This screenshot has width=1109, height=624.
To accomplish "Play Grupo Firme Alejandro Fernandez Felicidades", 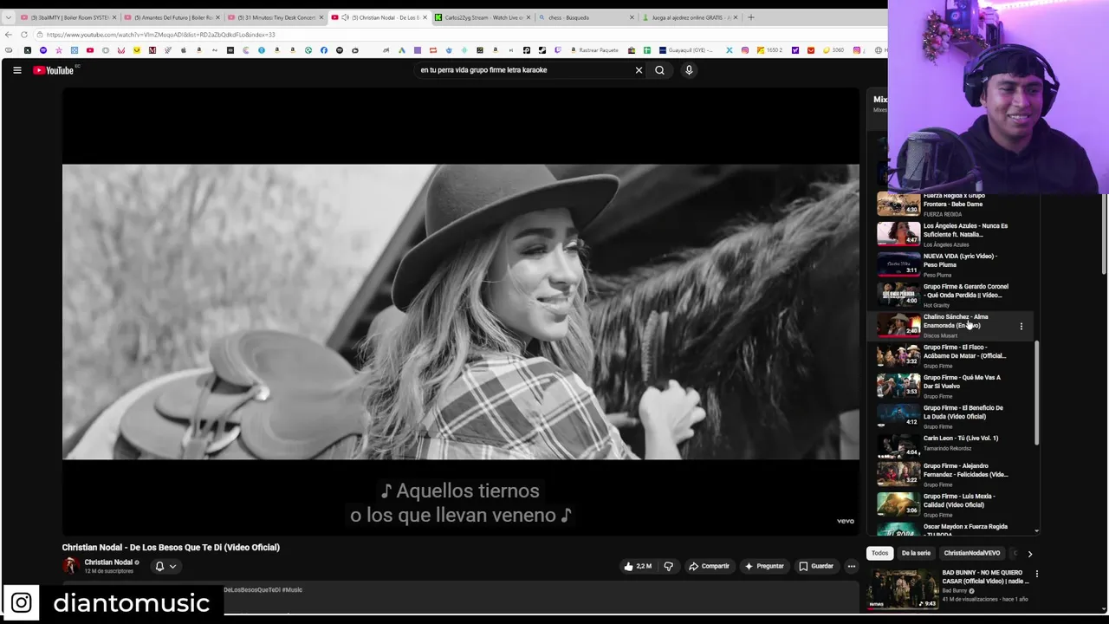I will [x=953, y=475].
